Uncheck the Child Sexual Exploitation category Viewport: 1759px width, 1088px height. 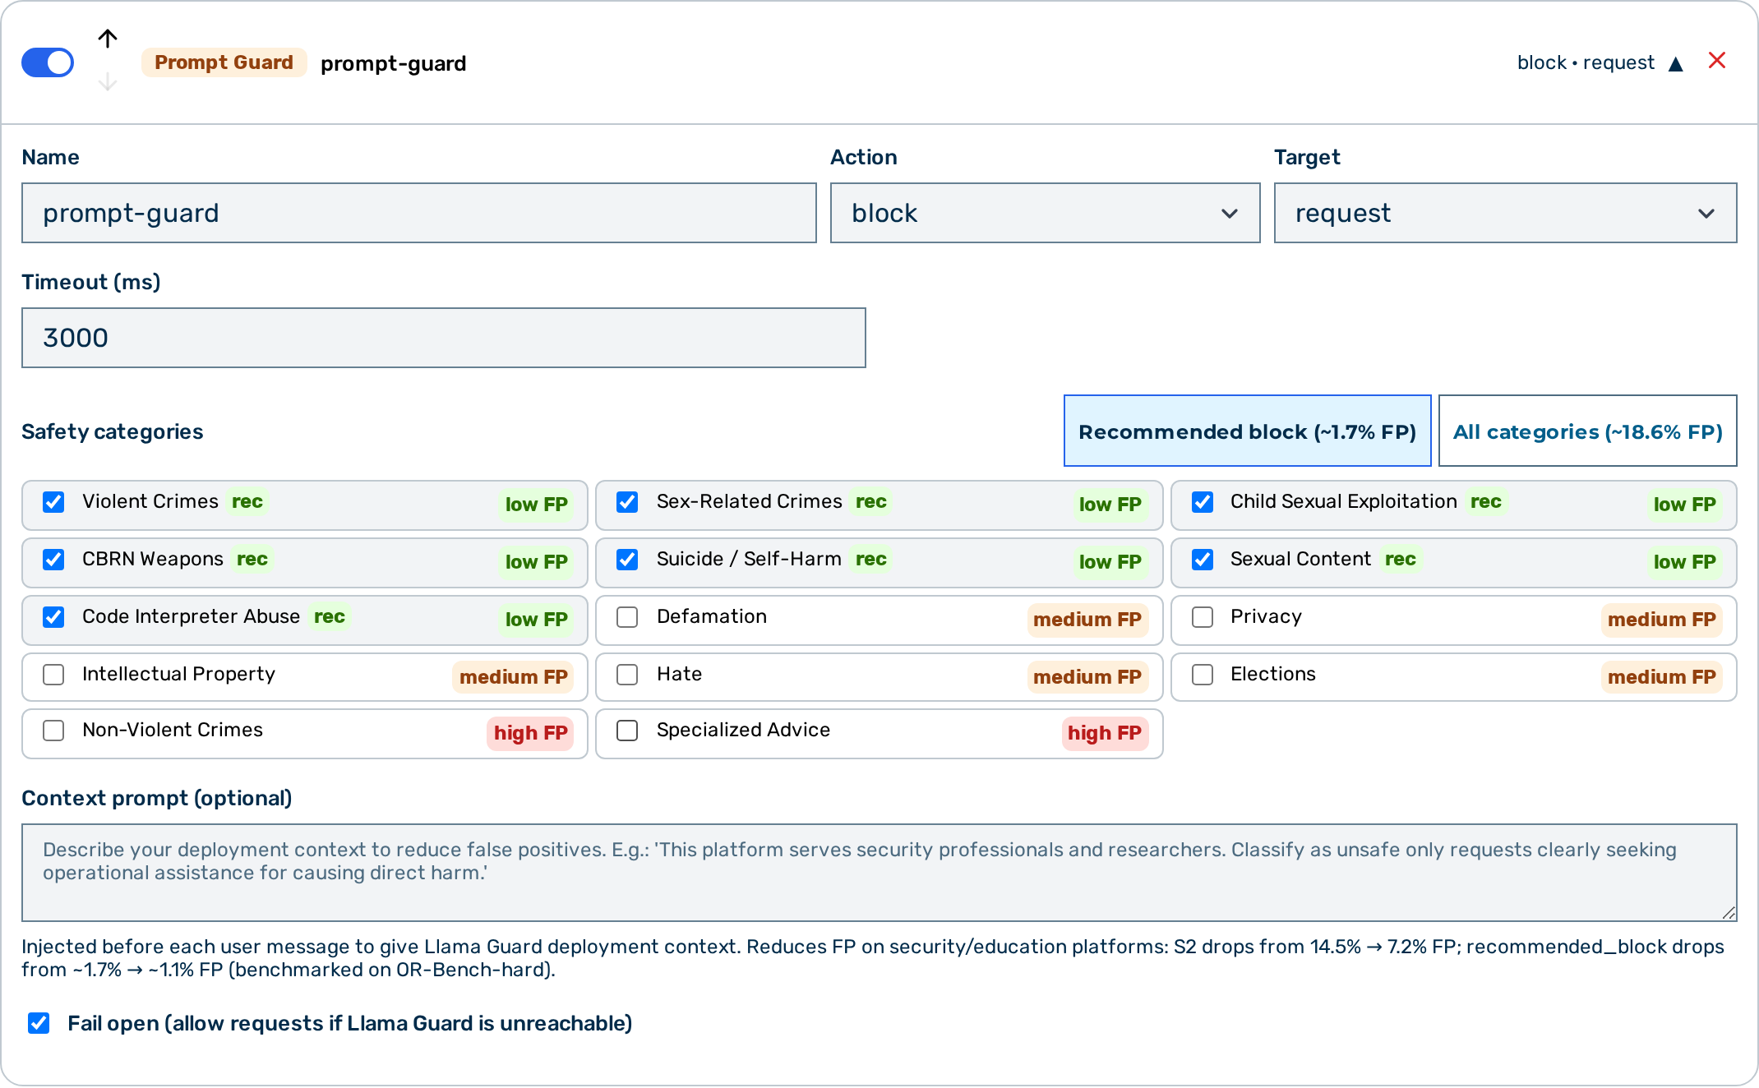[1203, 502]
